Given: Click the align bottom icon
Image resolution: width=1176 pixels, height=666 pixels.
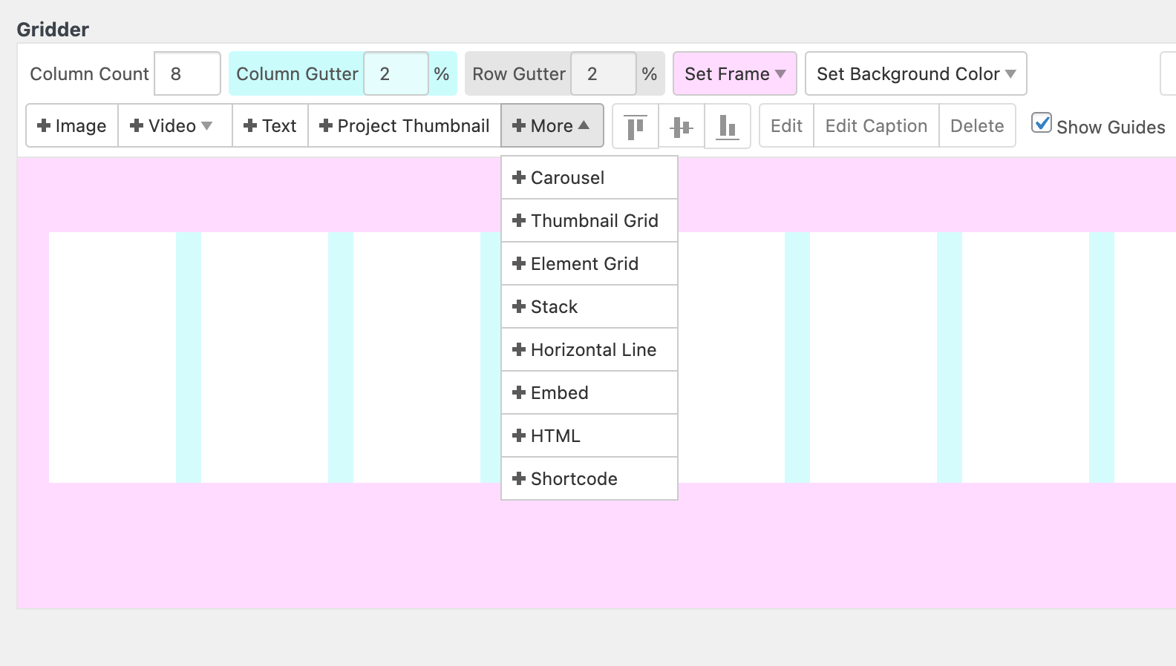Looking at the screenshot, I should coord(727,127).
